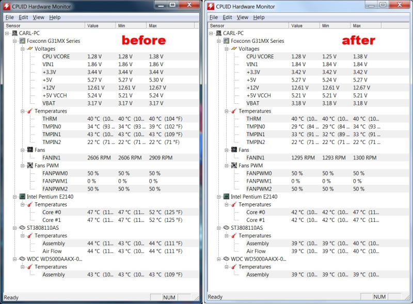Screen dimensions: 413x304
Task: Click the CARL-PC computer icon in the before window
Action: coord(15,33)
